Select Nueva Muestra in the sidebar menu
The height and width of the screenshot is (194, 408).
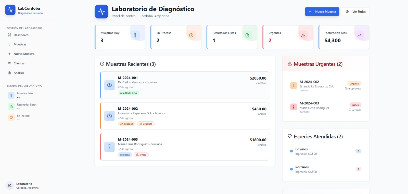coord(27,54)
